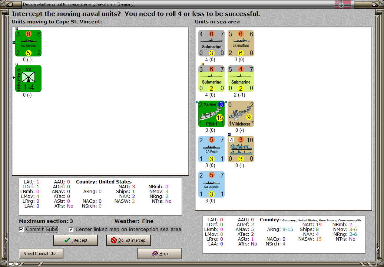384x267 pixels.
Task: Click the German flag icon in title bar
Action: point(342,4)
